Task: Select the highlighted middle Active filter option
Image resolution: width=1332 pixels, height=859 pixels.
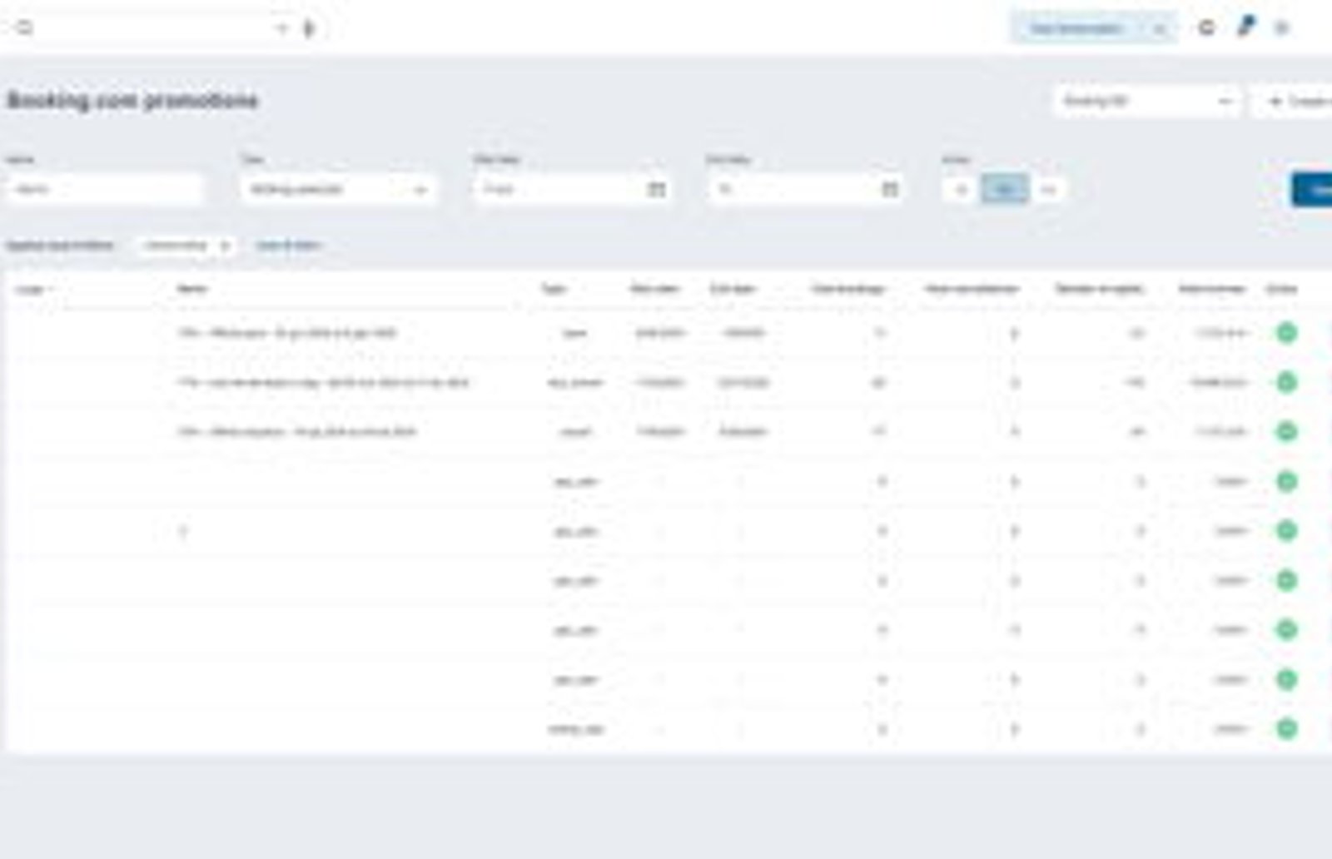Action: pyautogui.click(x=1005, y=190)
